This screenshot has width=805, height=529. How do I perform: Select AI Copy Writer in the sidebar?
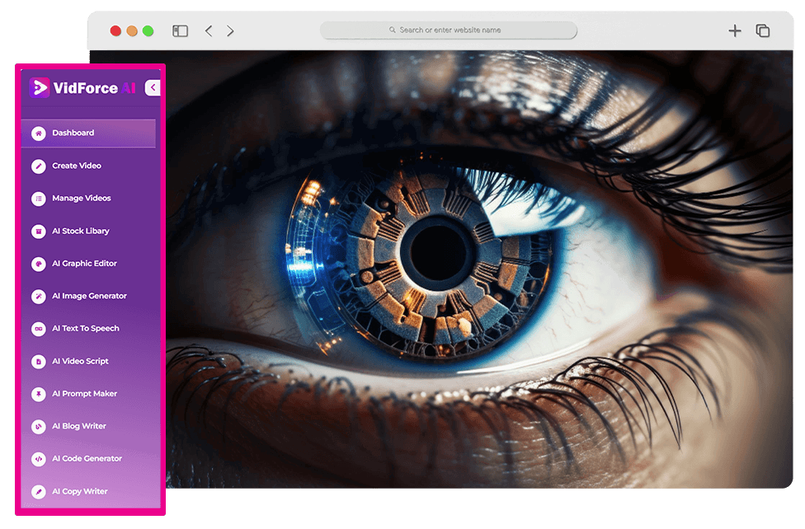[79, 492]
